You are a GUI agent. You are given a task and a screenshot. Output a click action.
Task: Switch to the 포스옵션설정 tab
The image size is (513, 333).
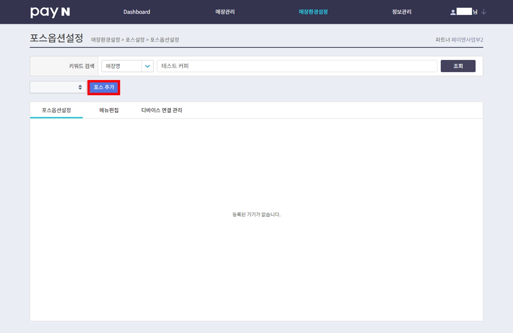pyautogui.click(x=56, y=110)
